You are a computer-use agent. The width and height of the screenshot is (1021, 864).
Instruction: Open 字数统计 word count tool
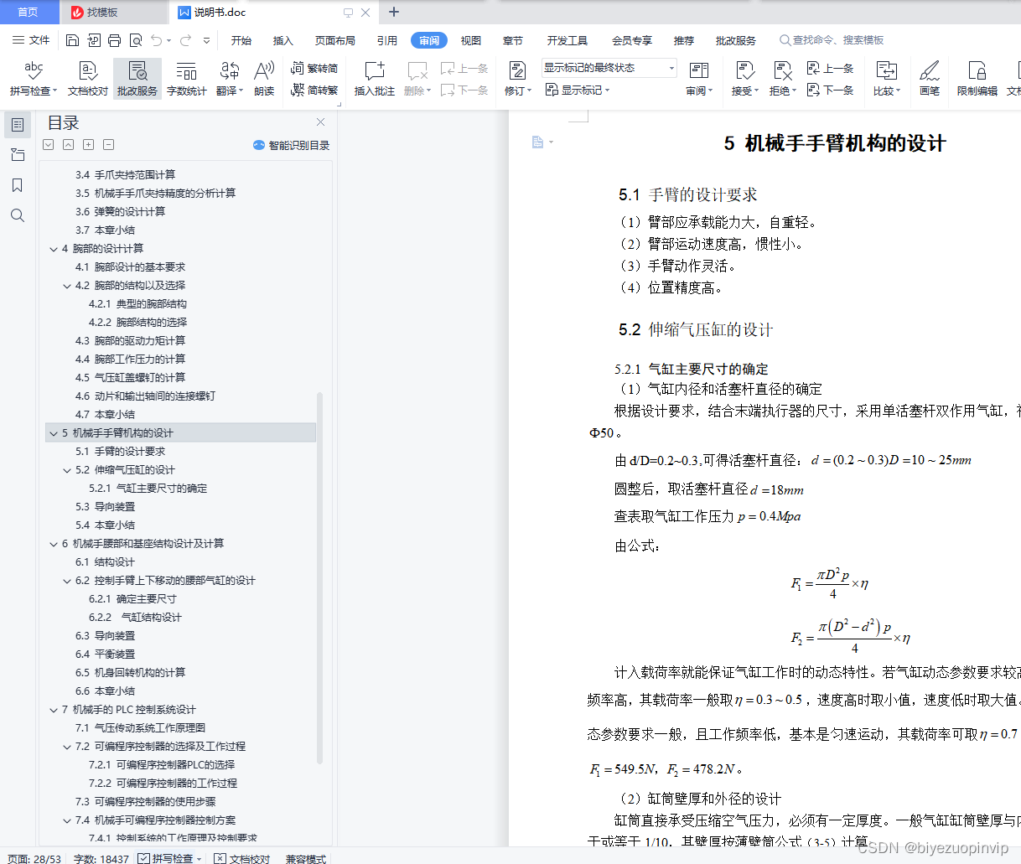(186, 79)
